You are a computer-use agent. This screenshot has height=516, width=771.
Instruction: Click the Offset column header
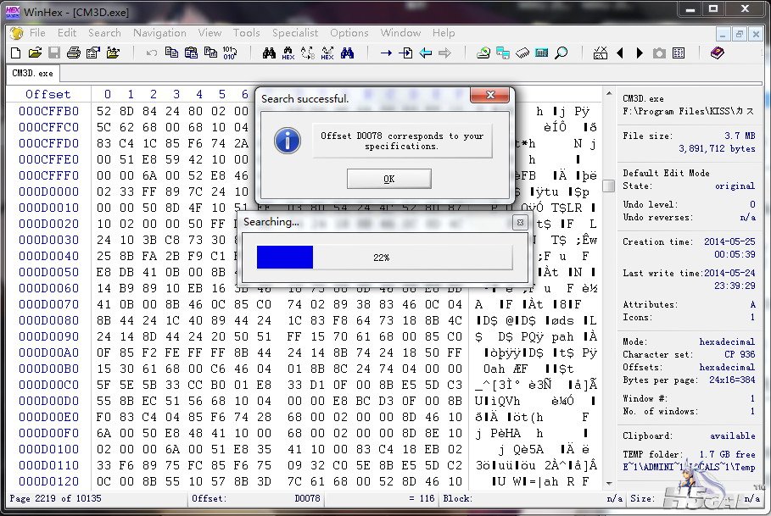pos(47,94)
